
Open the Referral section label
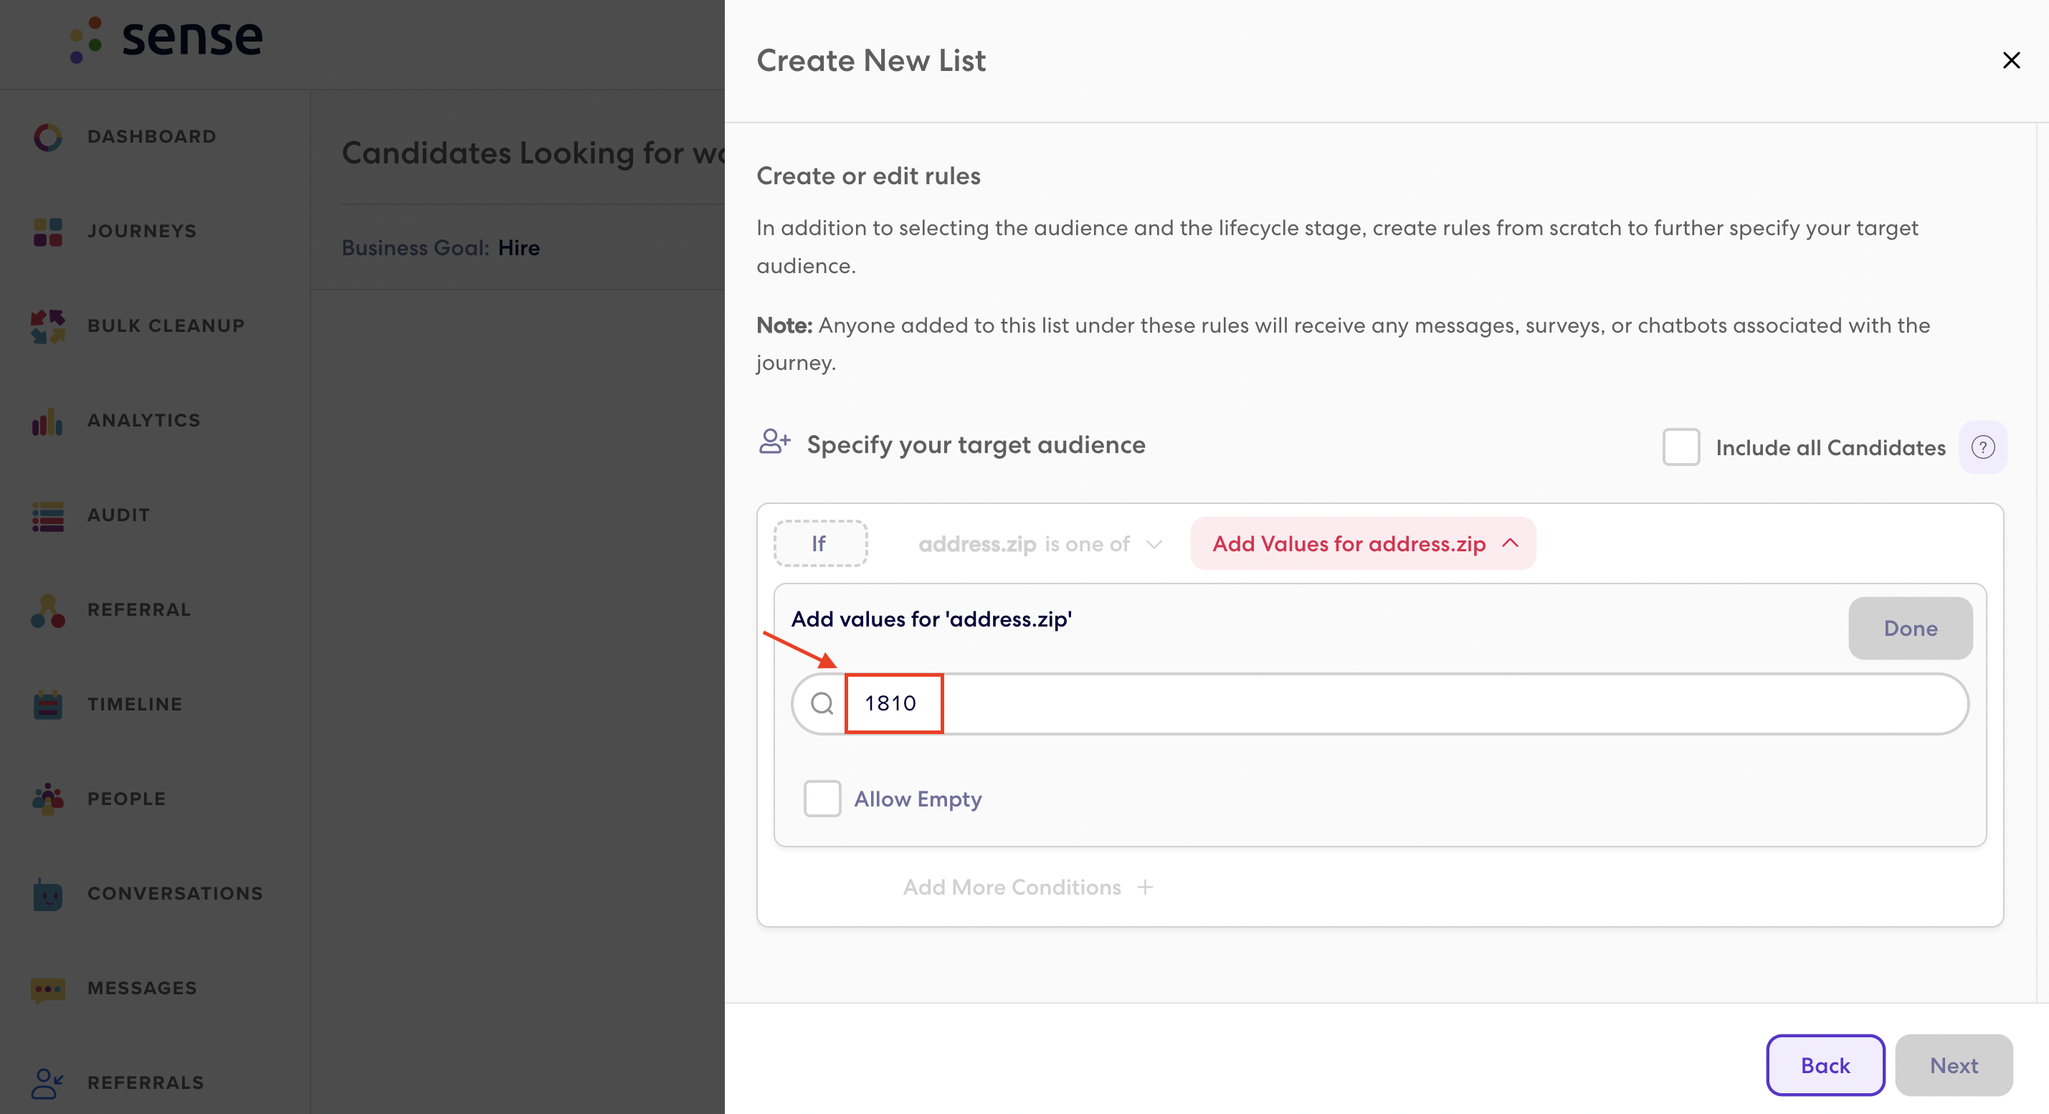[x=139, y=610]
